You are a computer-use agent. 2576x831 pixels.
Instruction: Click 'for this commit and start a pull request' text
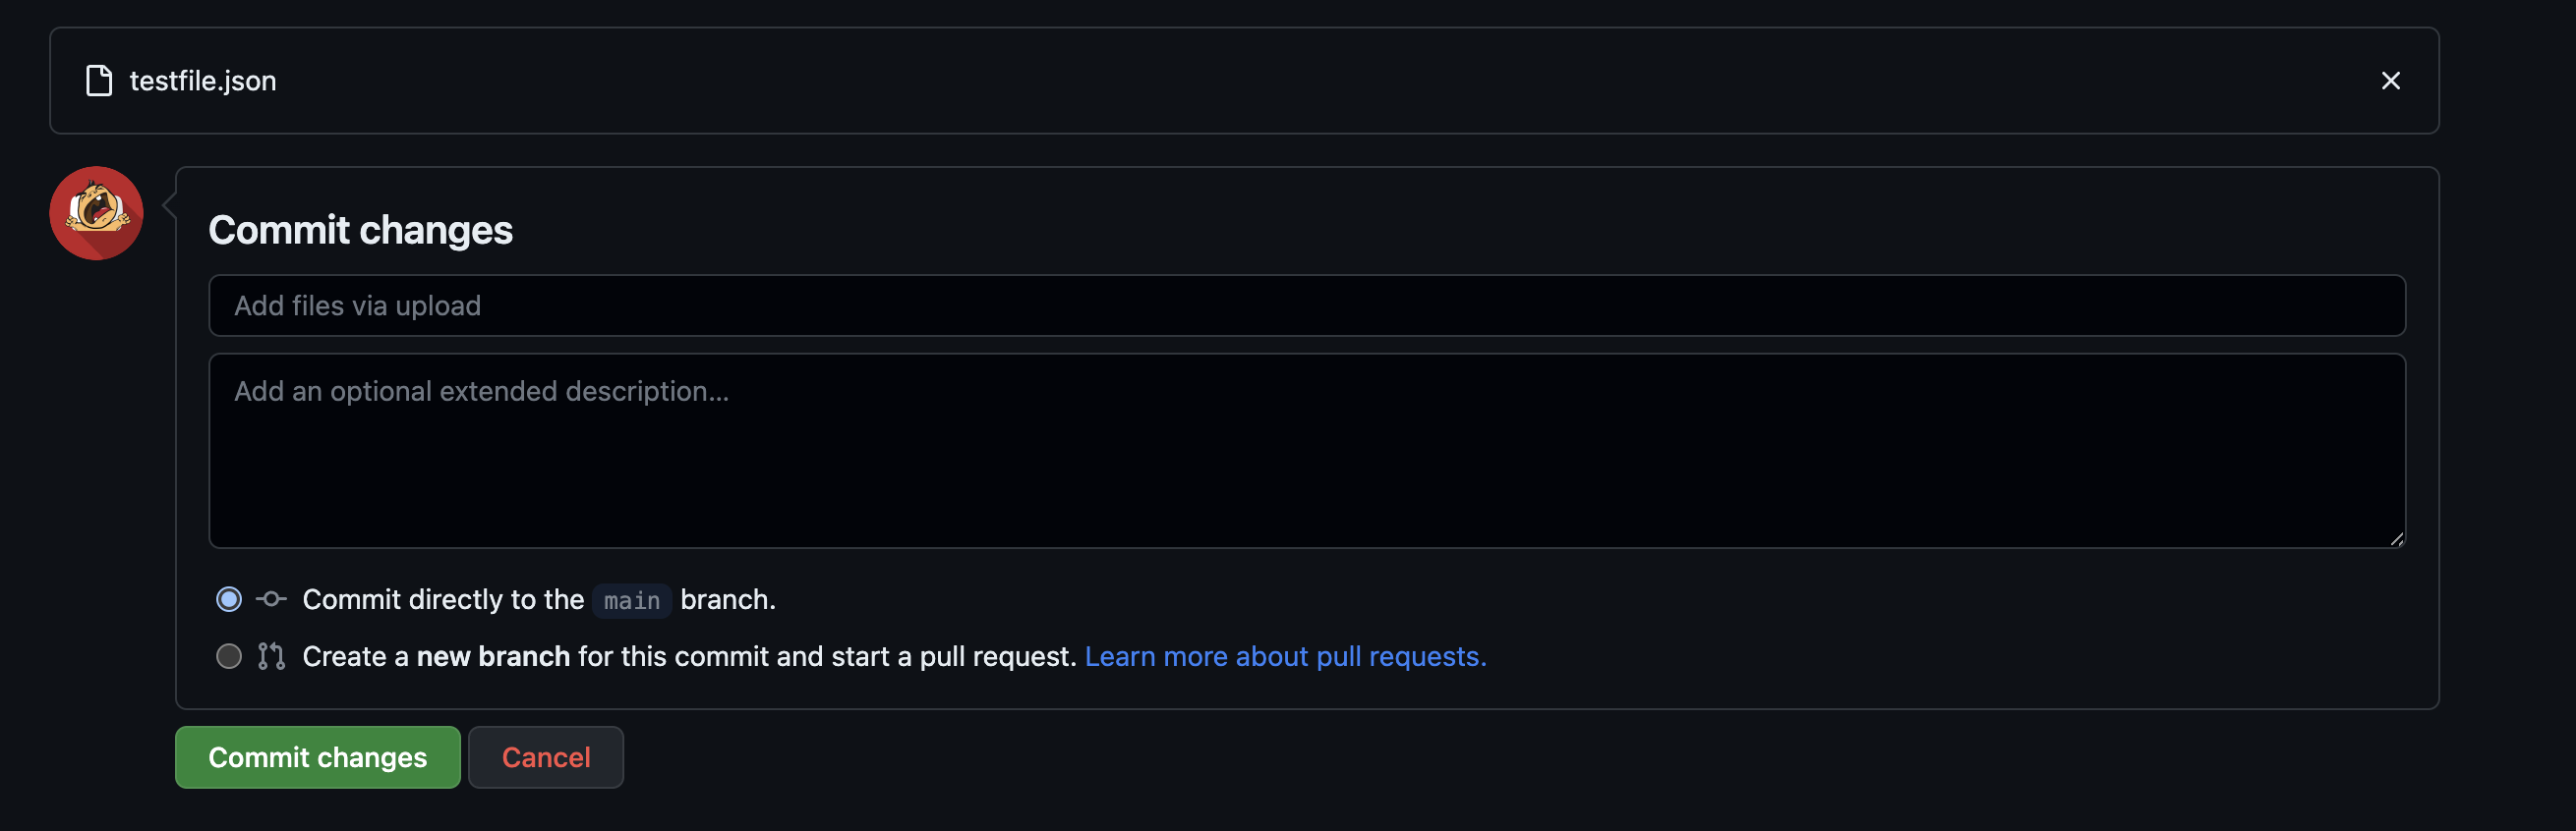[x=827, y=656]
